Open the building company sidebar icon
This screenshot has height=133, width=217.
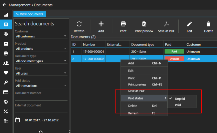(6, 121)
